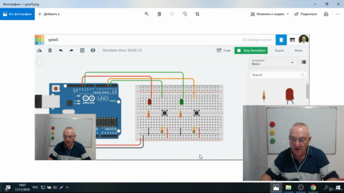Switch to component list table view
344x193 pixels.
tap(292, 40)
